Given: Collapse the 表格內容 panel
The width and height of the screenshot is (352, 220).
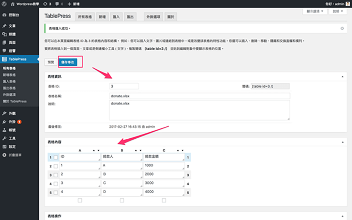Looking at the screenshot, I should click(x=342, y=142).
